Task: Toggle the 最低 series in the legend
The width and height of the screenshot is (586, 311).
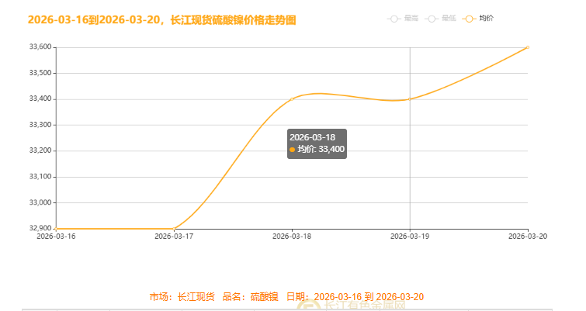Action: click(x=440, y=18)
